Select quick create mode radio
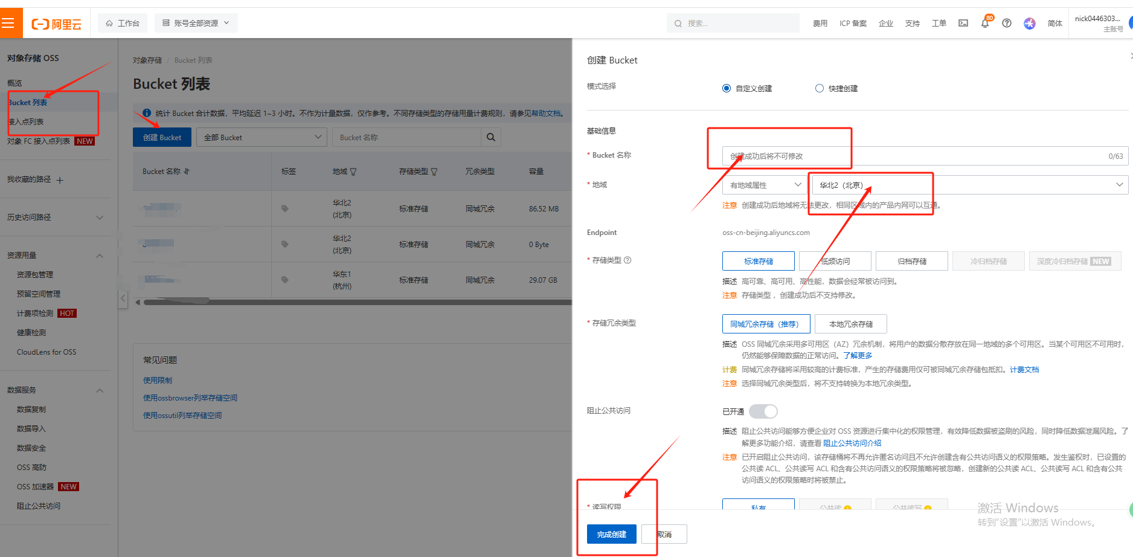1133x557 pixels. click(820, 88)
